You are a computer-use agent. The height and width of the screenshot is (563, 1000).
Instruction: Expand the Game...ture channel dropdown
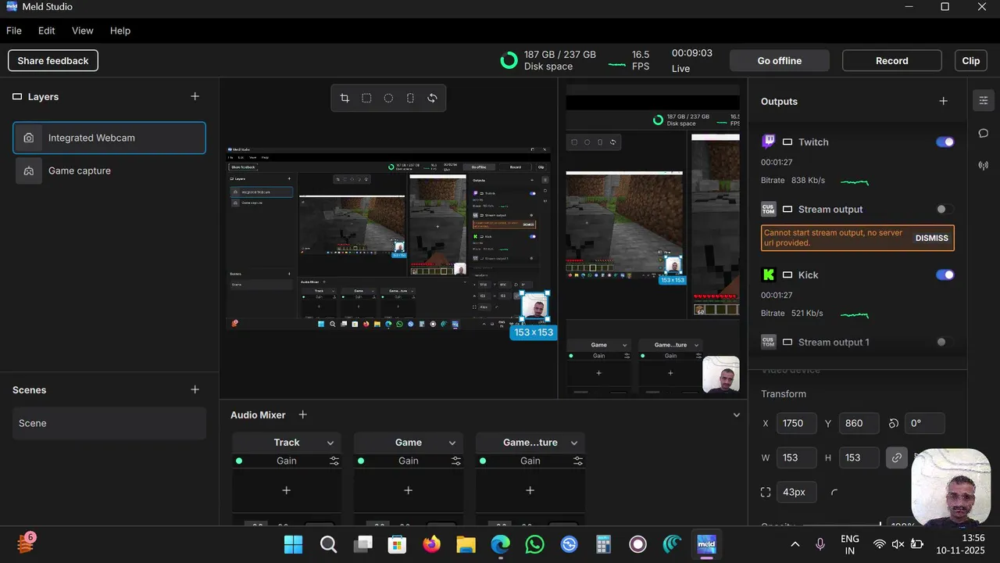click(574, 443)
